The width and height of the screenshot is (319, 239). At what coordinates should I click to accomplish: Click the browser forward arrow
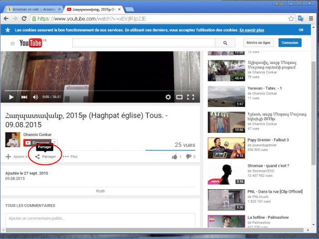point(15,19)
